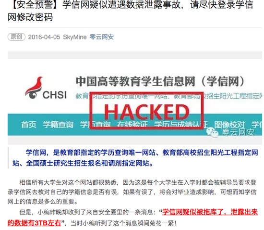This screenshot has width=264, height=230.
Task: Click the WeChat watermark icon
Action: click(213, 132)
